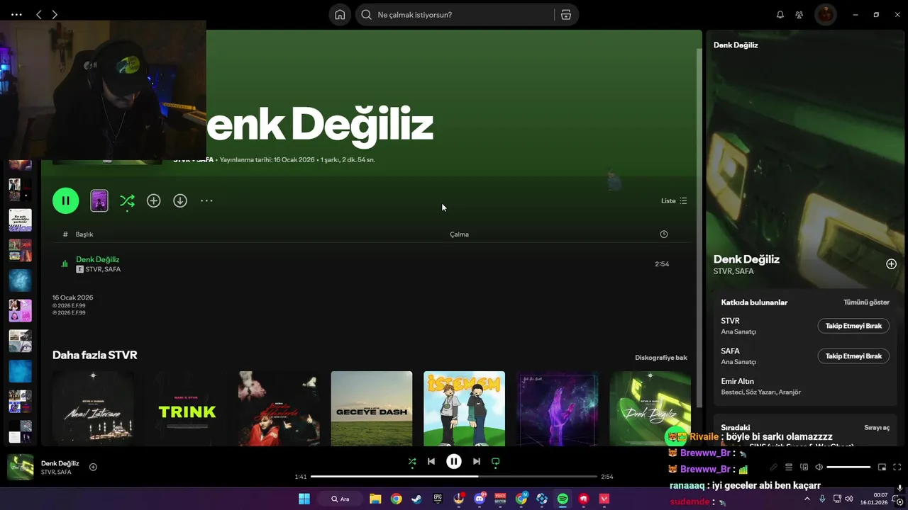908x510 pixels.
Task: Add current song to playlist from bottom bar
Action: pos(93,467)
